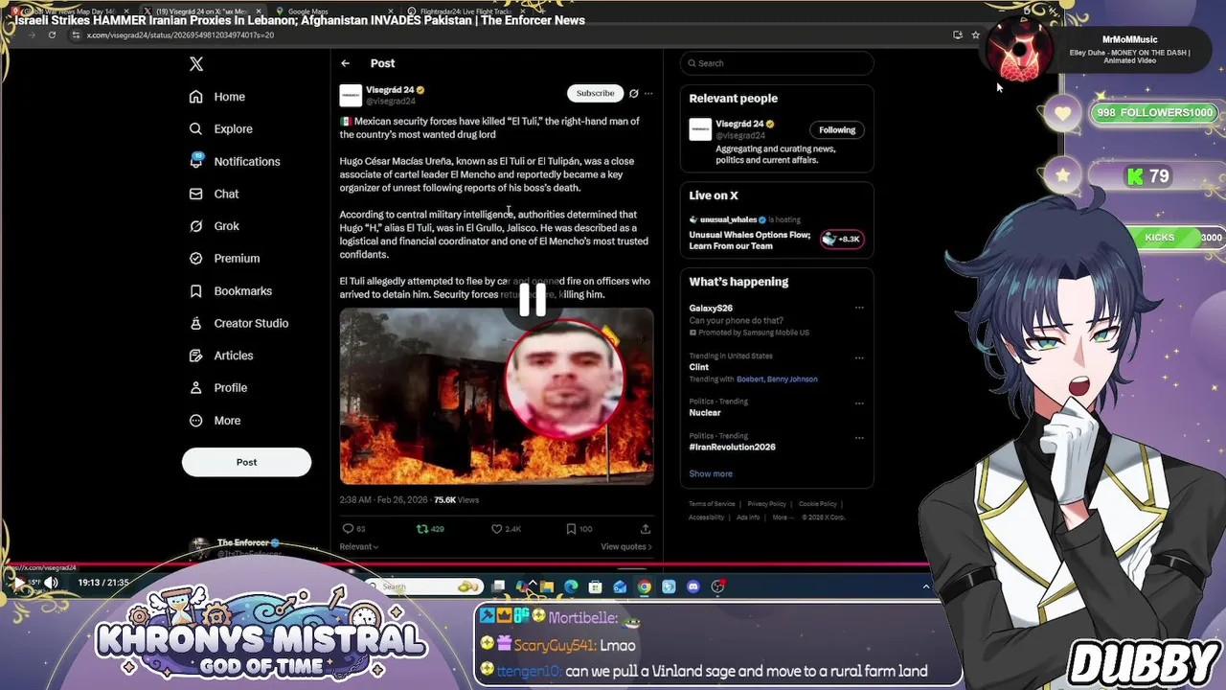Click the burning vehicle video thumbnail

tap(496, 396)
